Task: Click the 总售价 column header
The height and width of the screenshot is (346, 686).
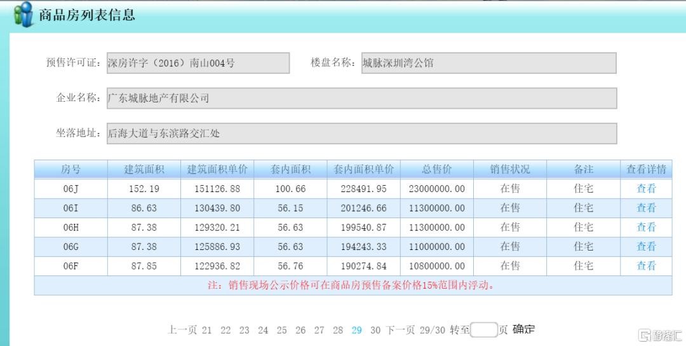Action: click(437, 169)
